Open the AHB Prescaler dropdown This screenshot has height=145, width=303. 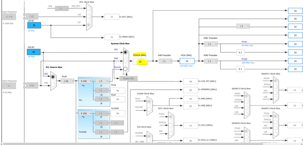point(165,61)
